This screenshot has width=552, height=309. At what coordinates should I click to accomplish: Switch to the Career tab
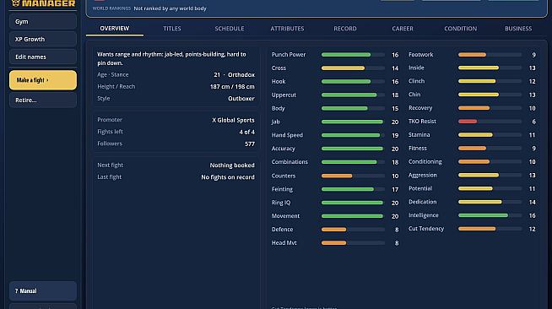(x=403, y=29)
